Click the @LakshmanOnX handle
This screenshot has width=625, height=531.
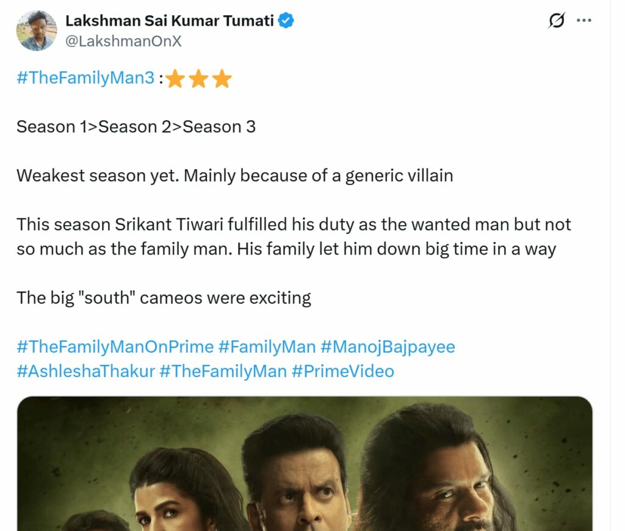pyautogui.click(x=123, y=41)
